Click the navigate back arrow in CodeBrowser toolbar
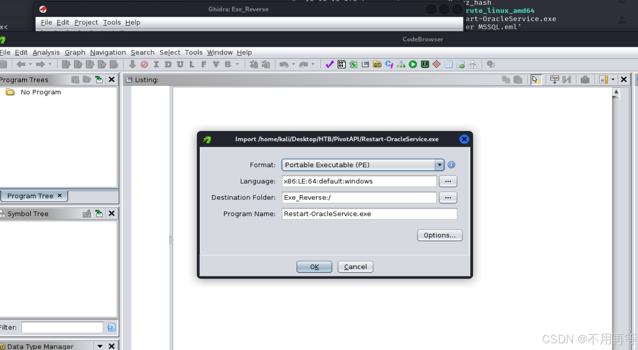638x350 pixels. (21, 64)
